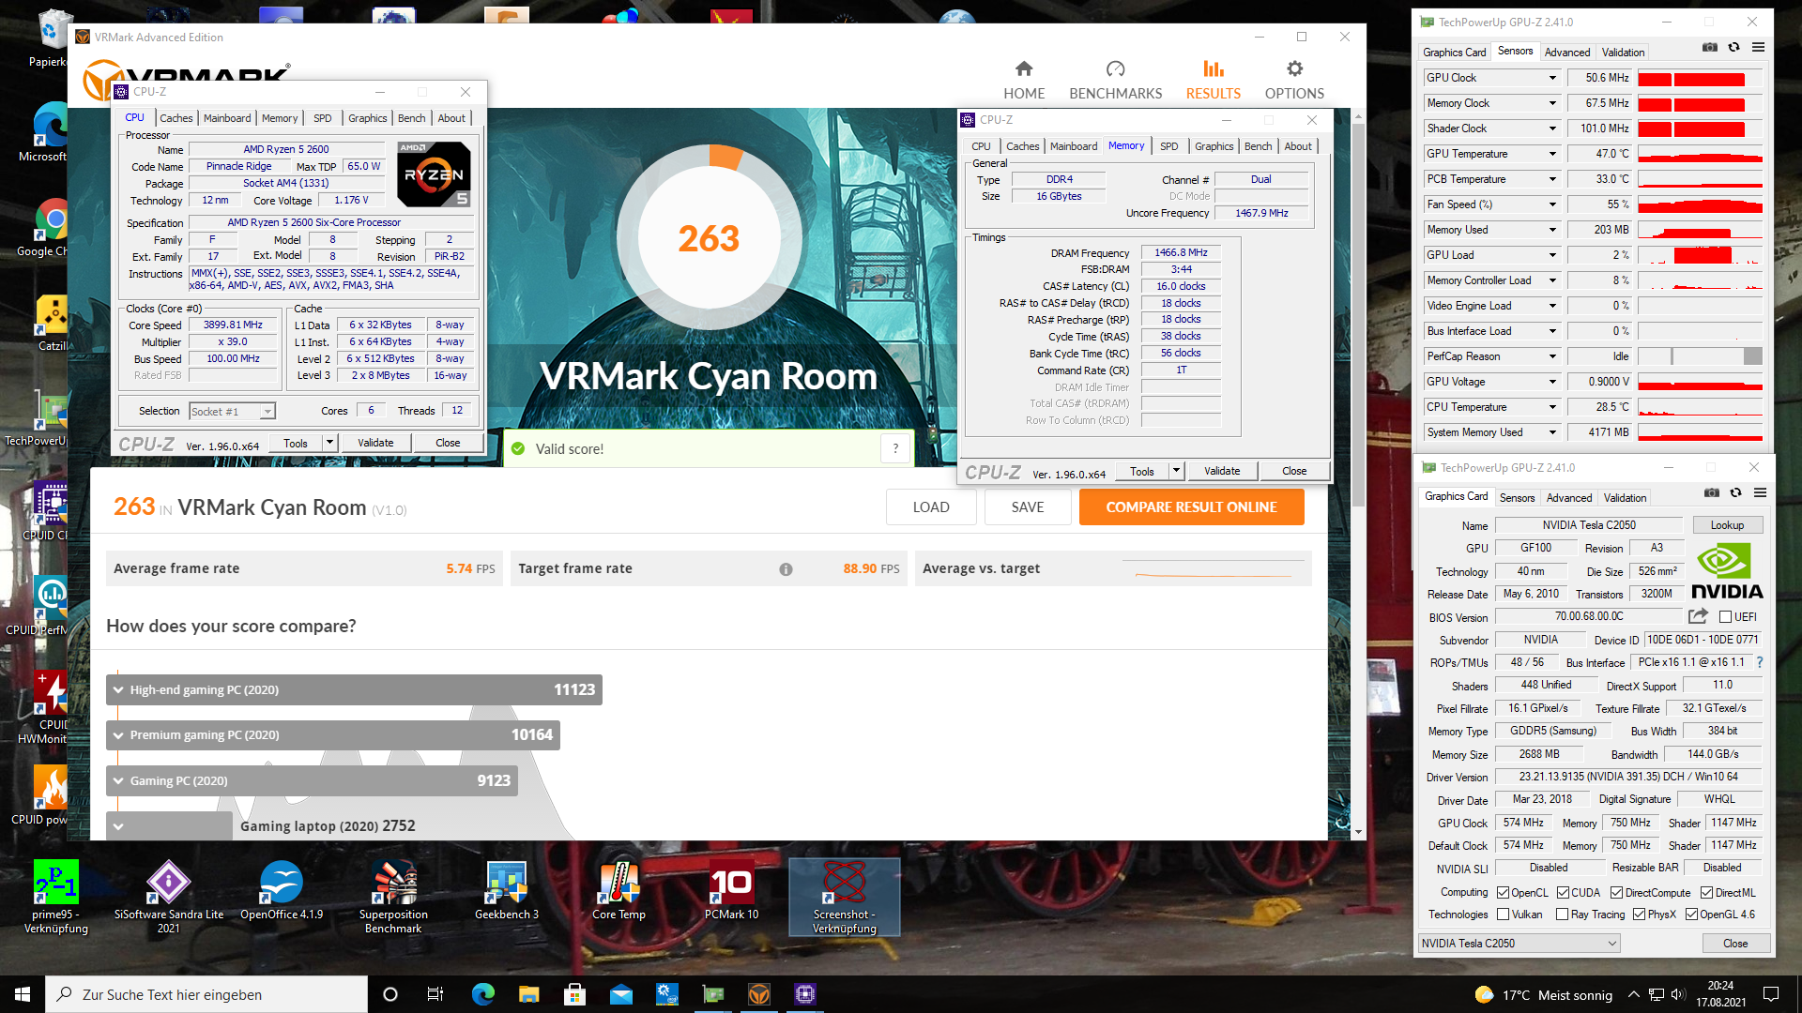The height and width of the screenshot is (1013, 1802).
Task: Click valid score question mark help
Action: click(x=895, y=448)
